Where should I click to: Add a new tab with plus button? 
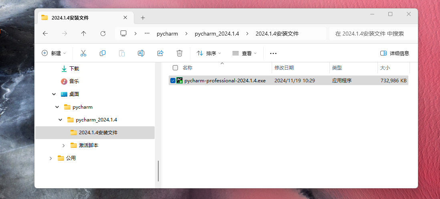pyautogui.click(x=143, y=18)
